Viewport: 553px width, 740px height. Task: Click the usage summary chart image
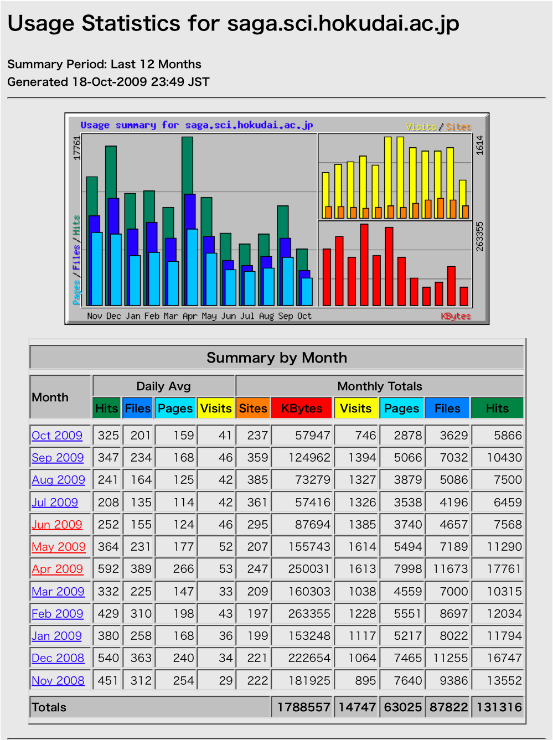(x=277, y=219)
